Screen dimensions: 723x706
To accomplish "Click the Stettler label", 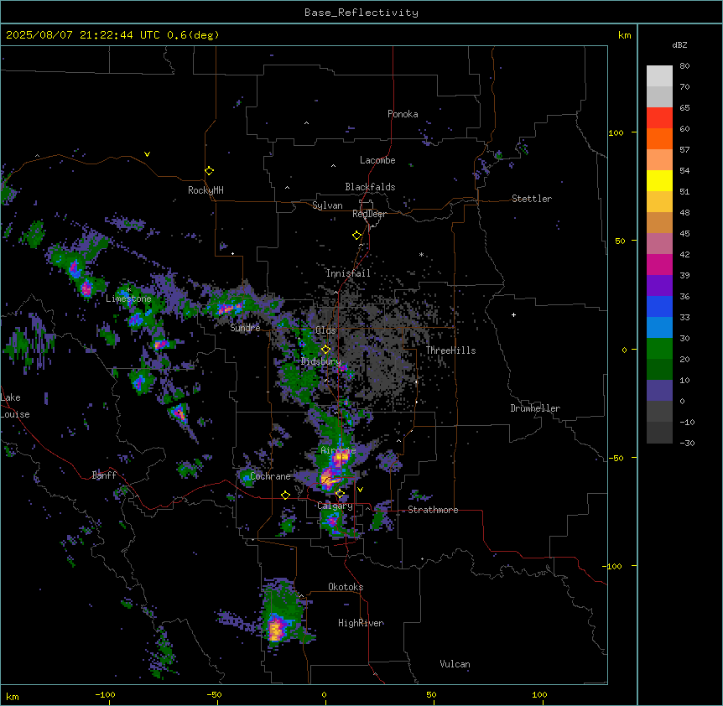I will (x=532, y=199).
